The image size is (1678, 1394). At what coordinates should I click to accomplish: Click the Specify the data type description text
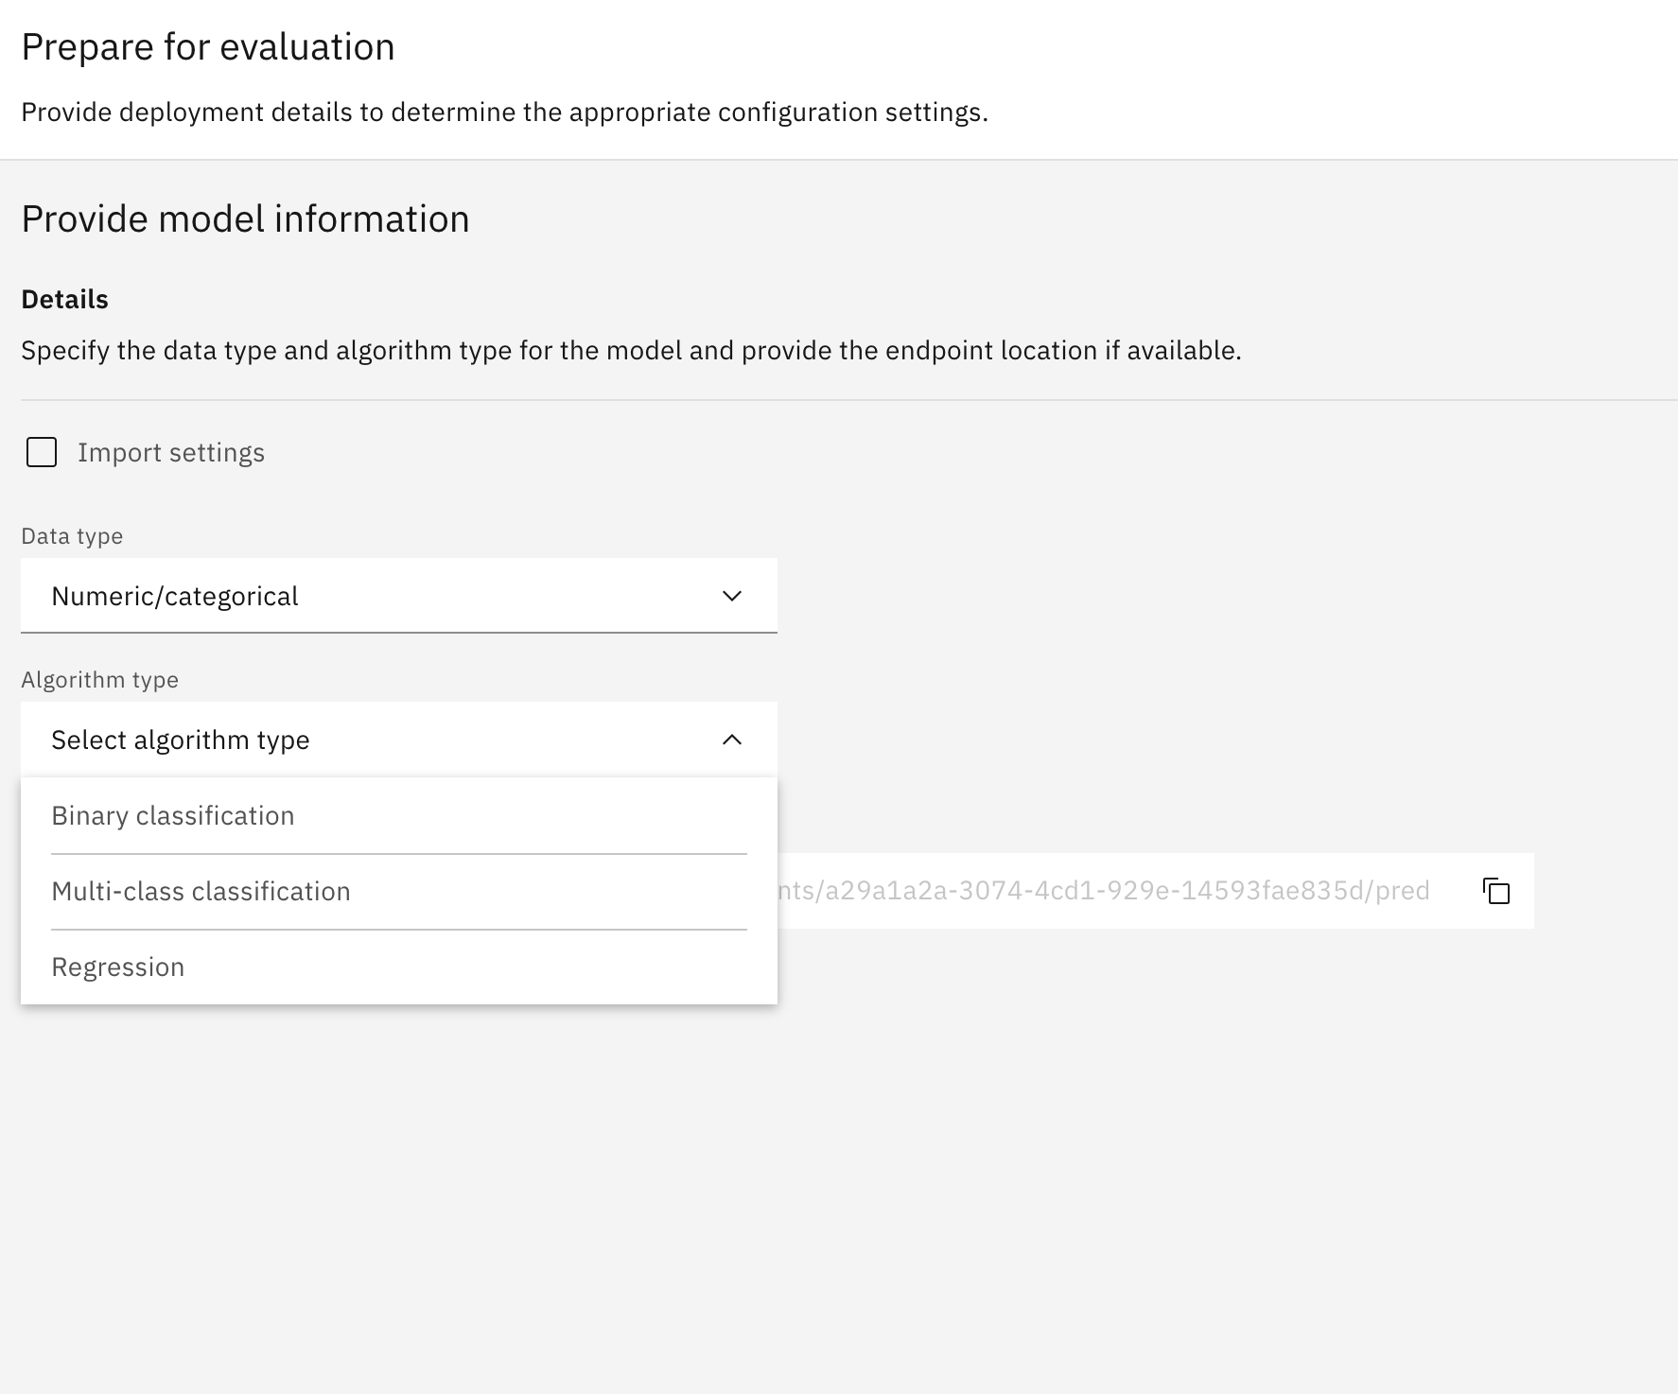(x=631, y=351)
